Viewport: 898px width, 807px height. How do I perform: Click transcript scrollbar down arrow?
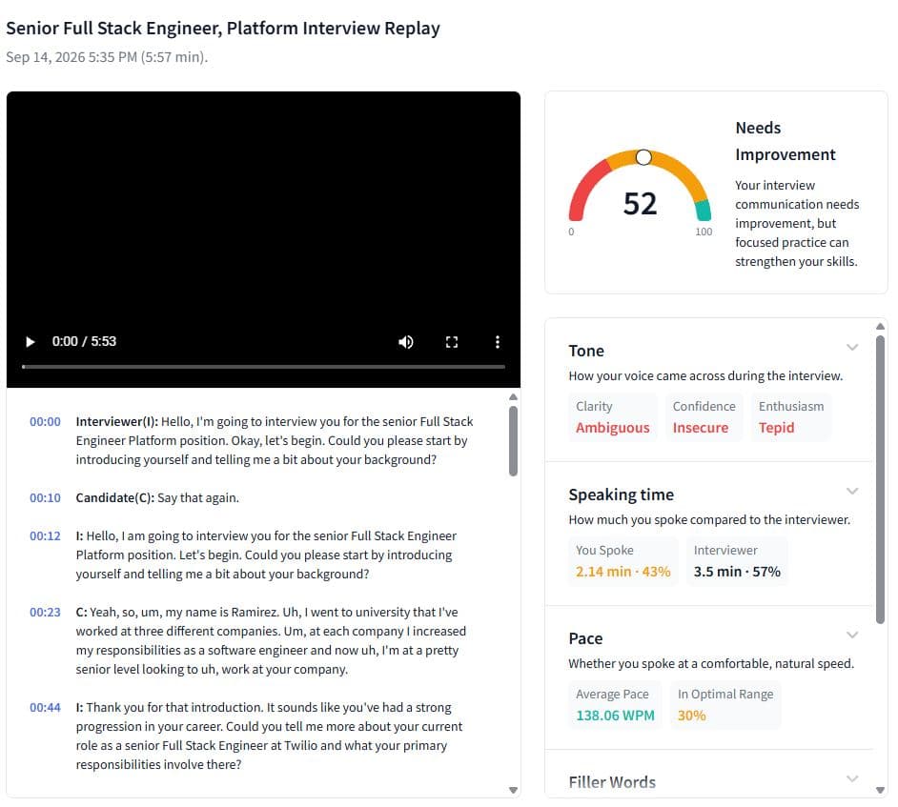[513, 791]
